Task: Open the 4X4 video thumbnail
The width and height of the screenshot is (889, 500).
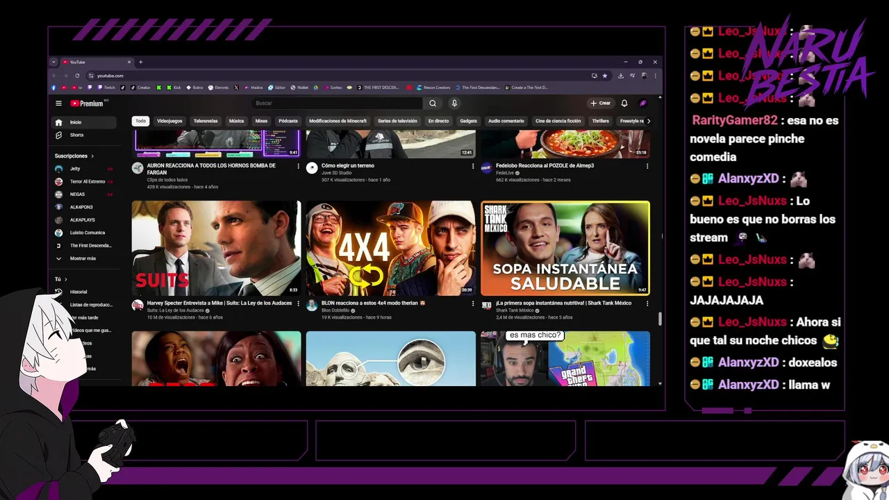Action: coord(391,248)
